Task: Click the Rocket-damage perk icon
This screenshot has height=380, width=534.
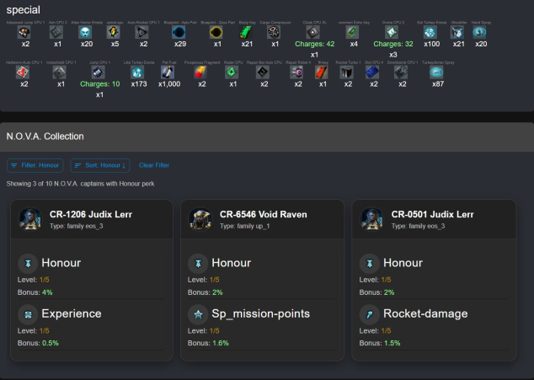Action: point(368,313)
